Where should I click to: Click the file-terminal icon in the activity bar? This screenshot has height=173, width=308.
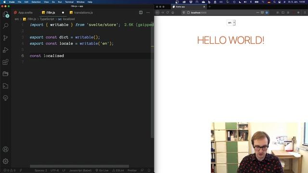5,86
